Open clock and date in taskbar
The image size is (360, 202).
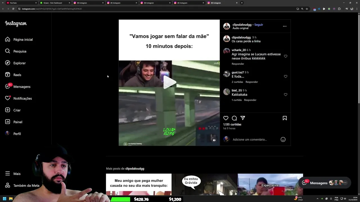point(353,199)
